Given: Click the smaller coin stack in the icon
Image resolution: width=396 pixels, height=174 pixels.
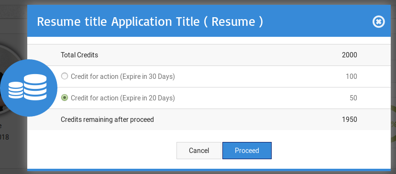Looking at the screenshot, I should (16, 90).
